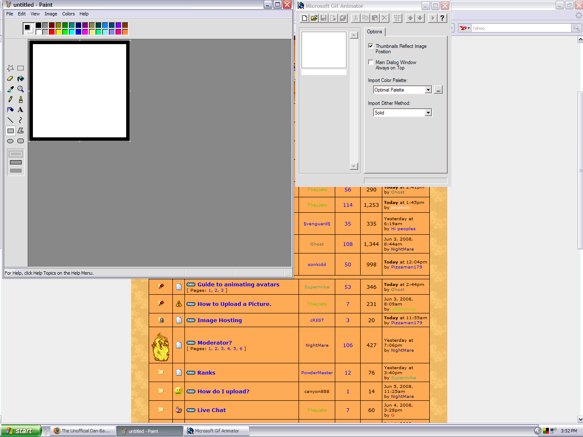Pick the Eraser tool in Paint
This screenshot has height=437, width=583.
click(x=10, y=79)
